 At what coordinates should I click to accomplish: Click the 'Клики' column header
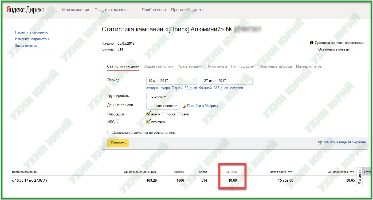click(203, 172)
